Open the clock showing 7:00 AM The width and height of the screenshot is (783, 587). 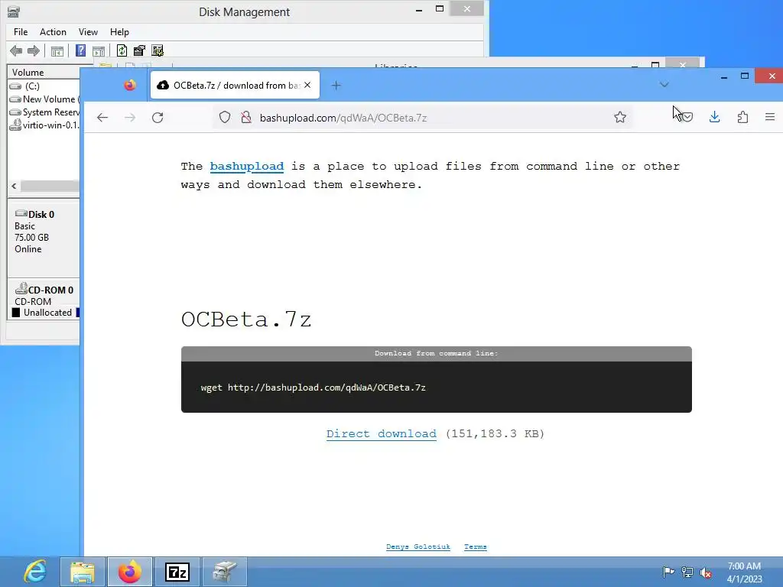pyautogui.click(x=744, y=572)
